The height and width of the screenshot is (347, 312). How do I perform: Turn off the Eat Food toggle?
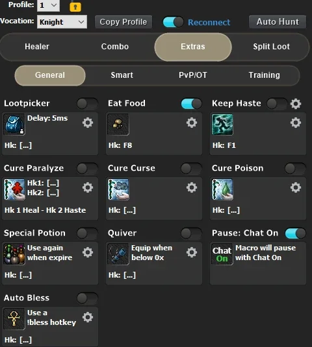191,104
